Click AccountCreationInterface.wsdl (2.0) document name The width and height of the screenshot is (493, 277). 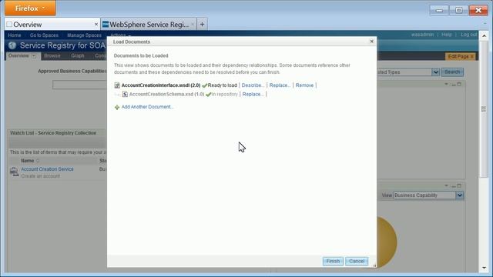[x=161, y=85]
